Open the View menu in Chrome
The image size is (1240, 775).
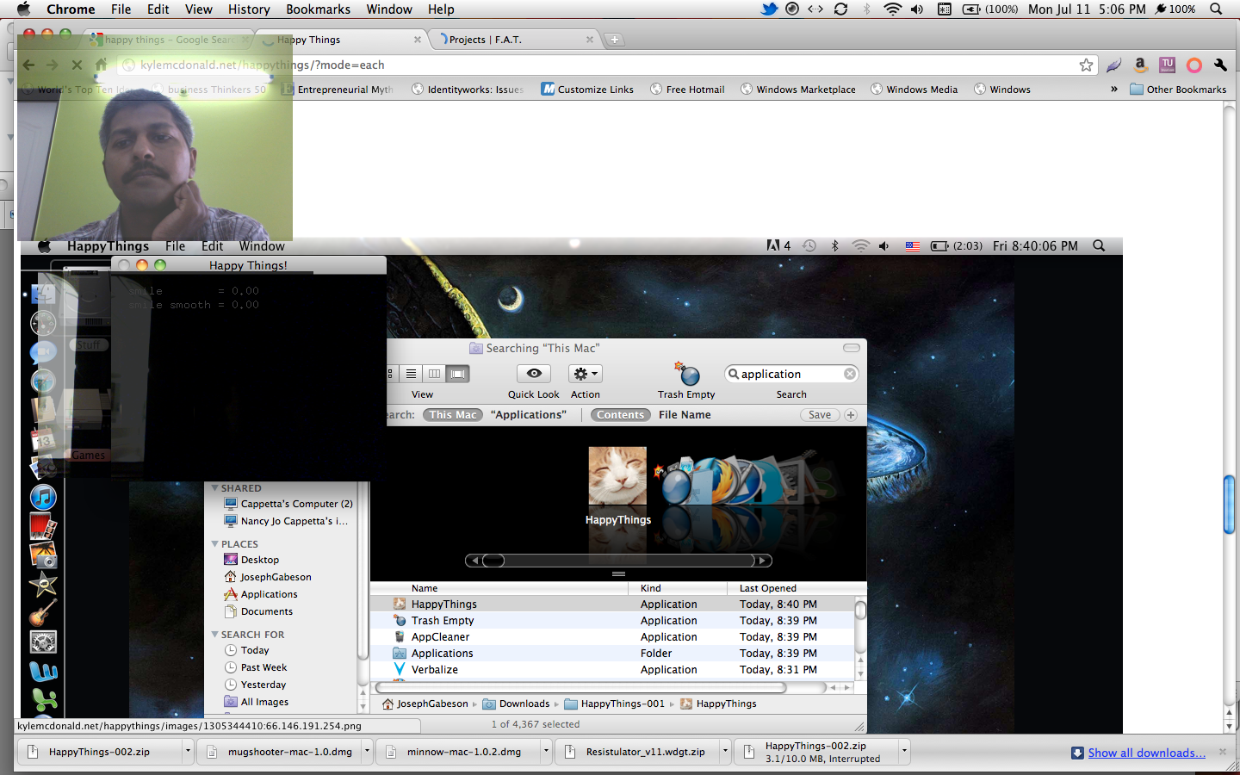198,9
